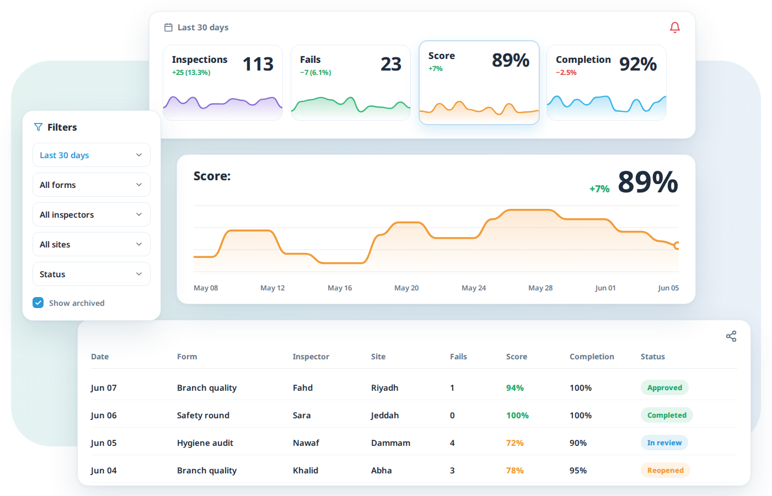Viewport: 772px width, 496px height.
Task: Click the 94% score value
Action: [515, 388]
